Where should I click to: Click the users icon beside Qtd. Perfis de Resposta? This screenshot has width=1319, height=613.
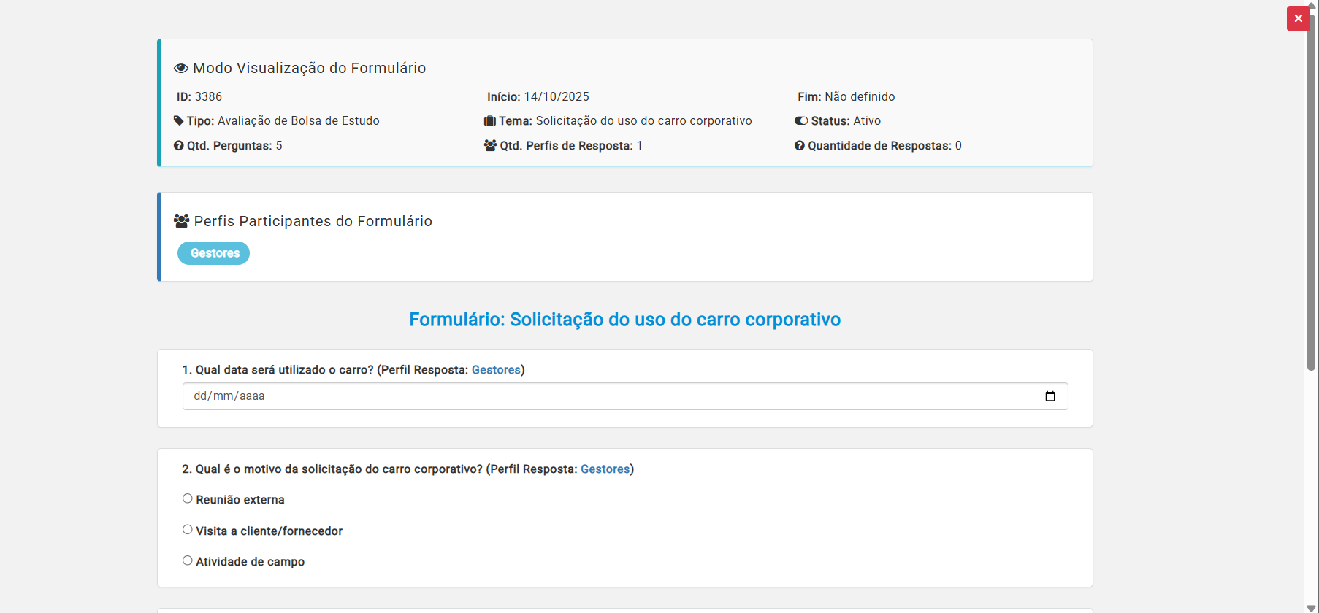tap(490, 145)
